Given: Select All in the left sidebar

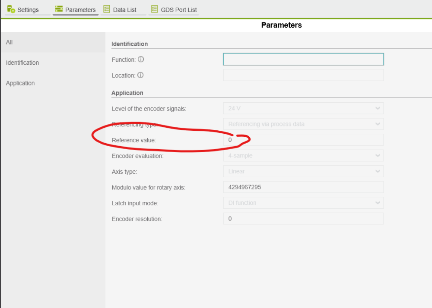Looking at the screenshot, I should (10, 42).
